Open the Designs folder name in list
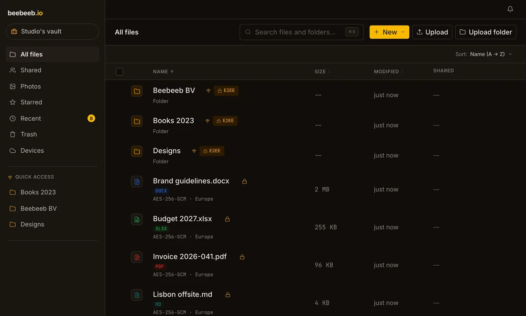The height and width of the screenshot is (316, 526). pos(167,151)
